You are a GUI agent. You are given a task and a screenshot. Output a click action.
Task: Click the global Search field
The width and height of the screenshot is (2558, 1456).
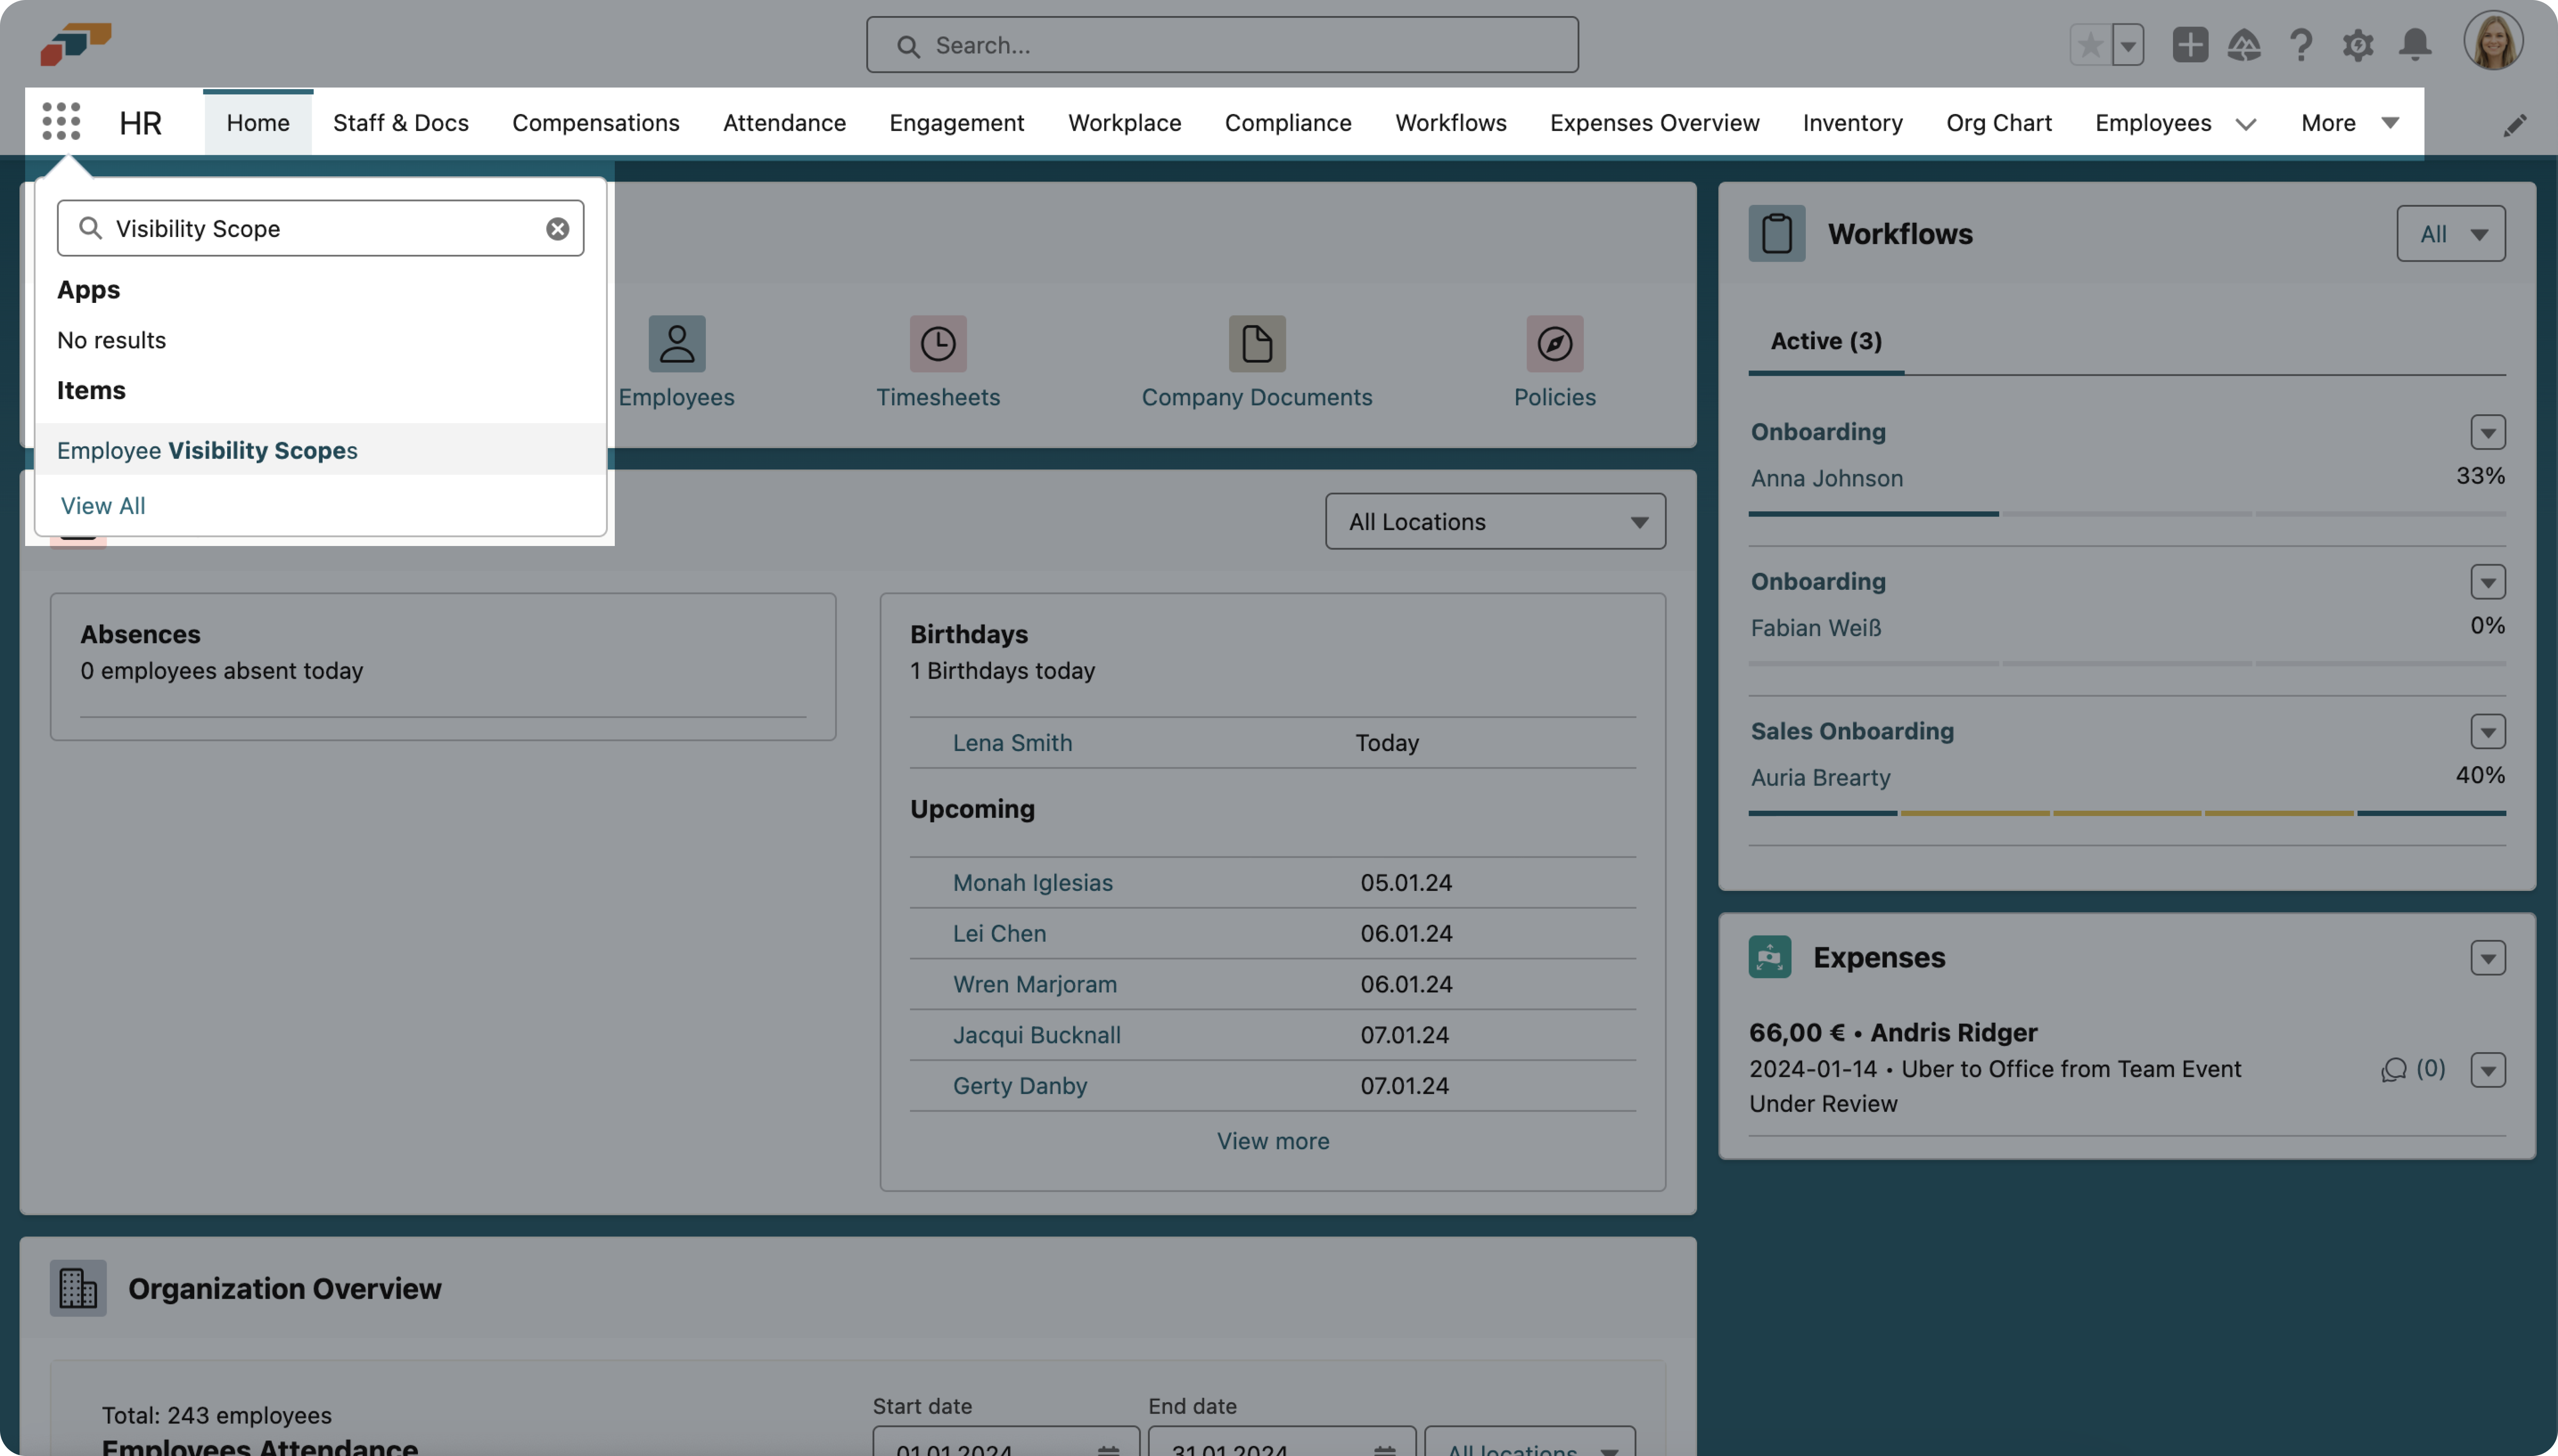(1221, 45)
